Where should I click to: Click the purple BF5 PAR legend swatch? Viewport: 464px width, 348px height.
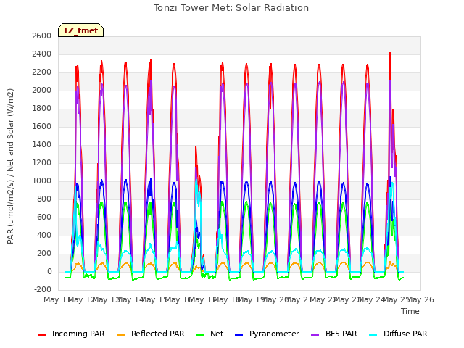click(315, 335)
